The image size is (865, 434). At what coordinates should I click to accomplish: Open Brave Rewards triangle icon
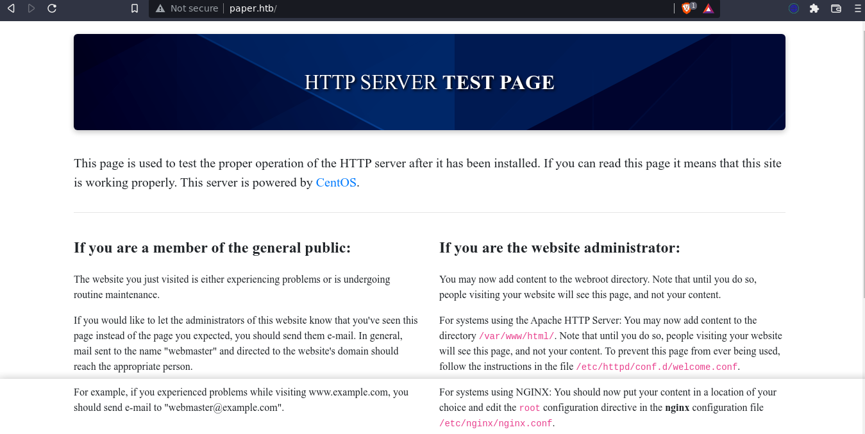pos(708,8)
